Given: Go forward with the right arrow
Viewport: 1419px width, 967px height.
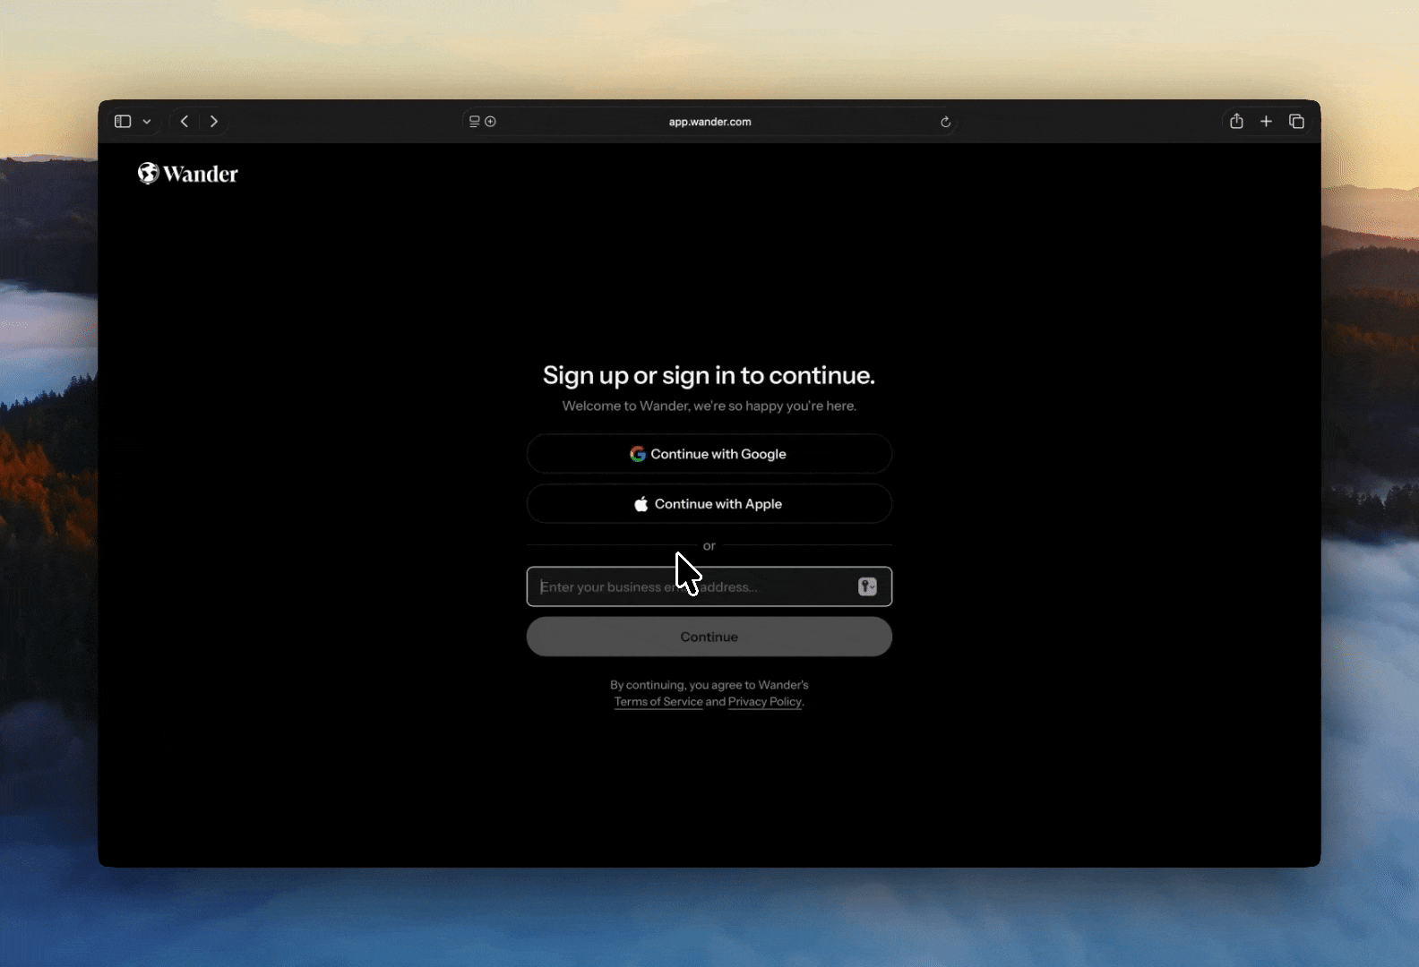Looking at the screenshot, I should click(x=214, y=122).
